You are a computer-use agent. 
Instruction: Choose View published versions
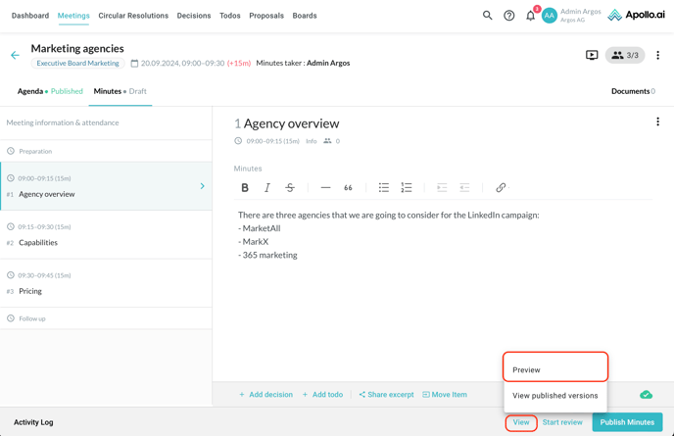pos(554,396)
